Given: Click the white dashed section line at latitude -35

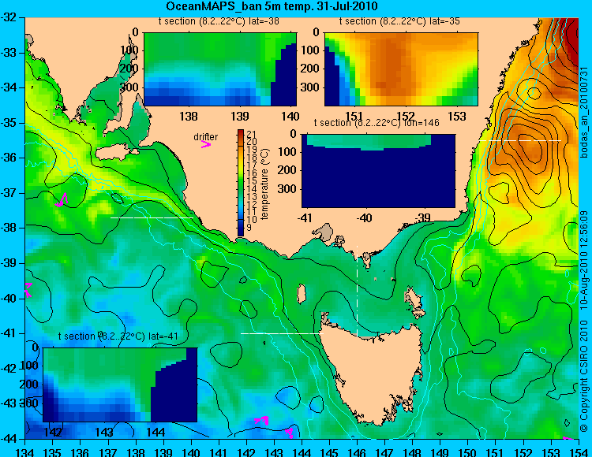Looking at the screenshot, I should click(520, 140).
